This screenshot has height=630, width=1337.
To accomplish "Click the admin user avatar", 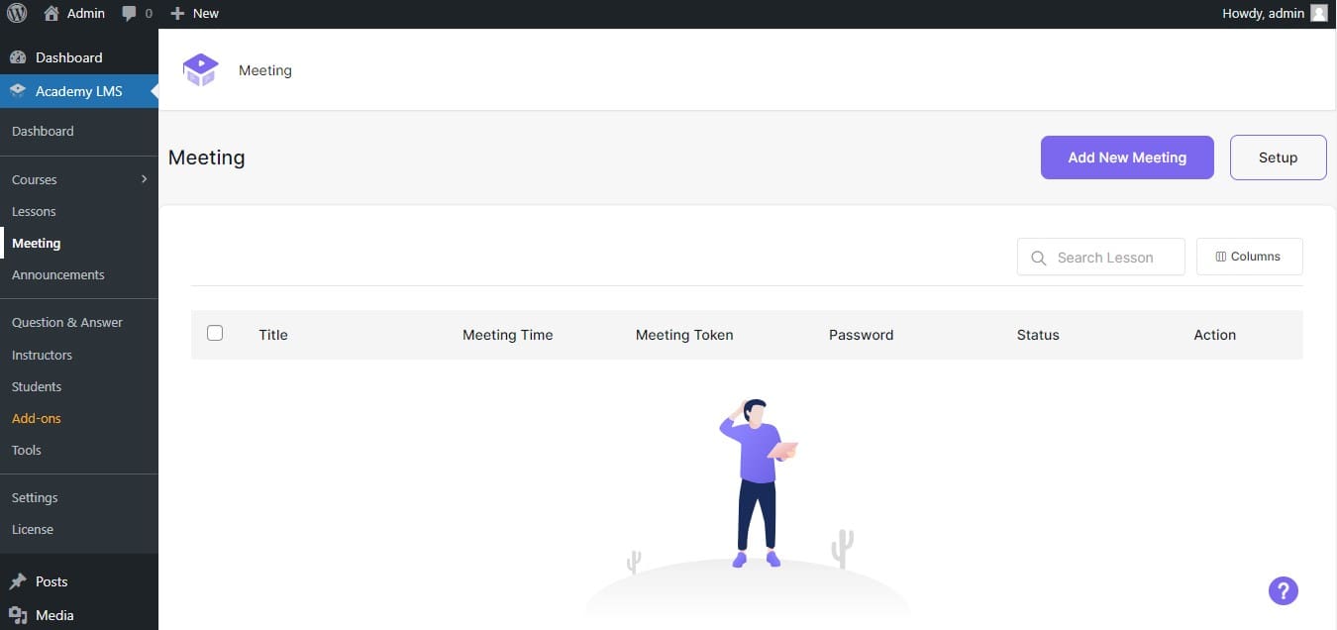I will [x=1318, y=14].
